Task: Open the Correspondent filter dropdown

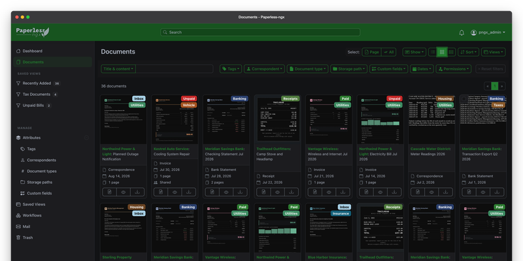Action: (x=264, y=69)
